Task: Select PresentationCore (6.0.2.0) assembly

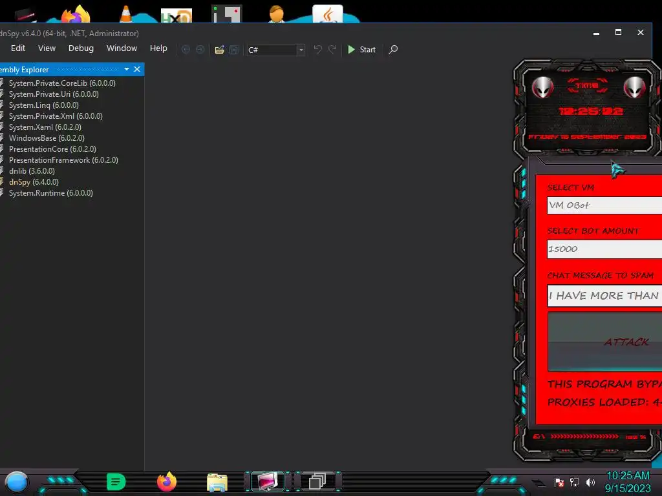Action: point(52,149)
